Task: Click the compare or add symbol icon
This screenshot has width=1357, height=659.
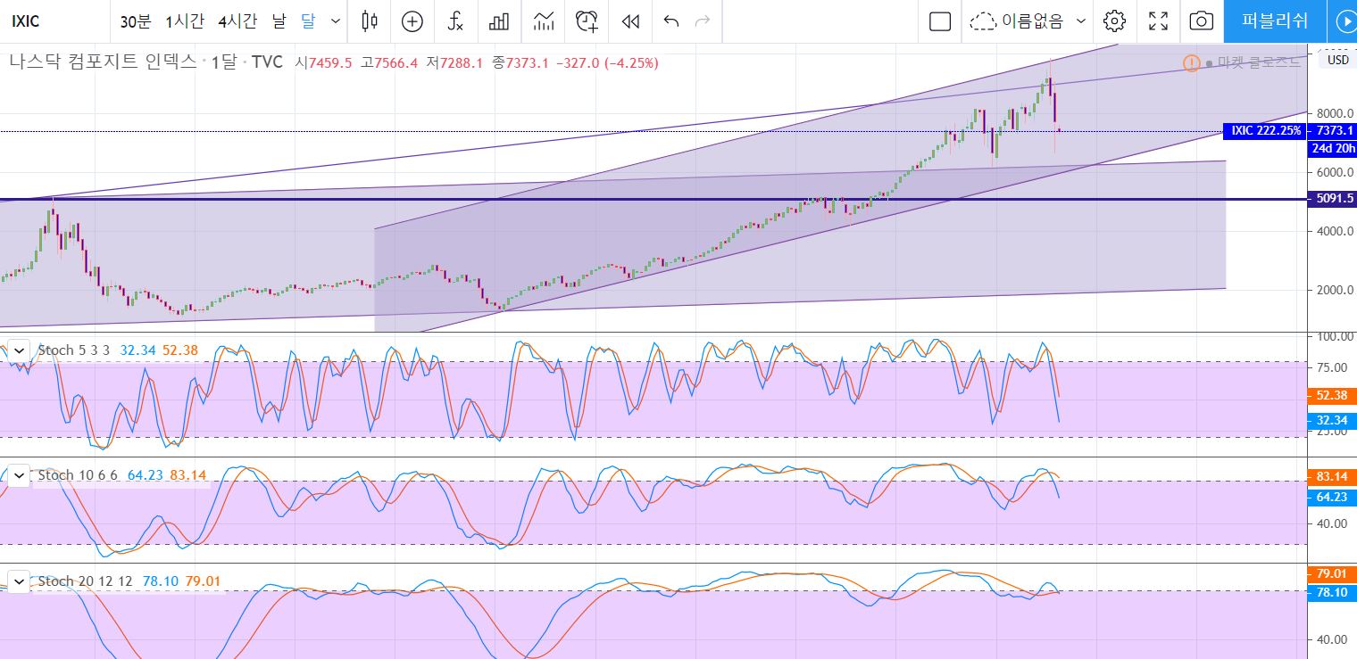Action: (x=412, y=21)
